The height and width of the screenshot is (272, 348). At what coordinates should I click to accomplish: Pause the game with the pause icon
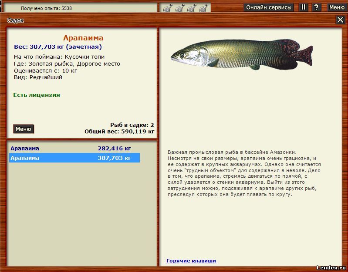pyautogui.click(x=304, y=7)
